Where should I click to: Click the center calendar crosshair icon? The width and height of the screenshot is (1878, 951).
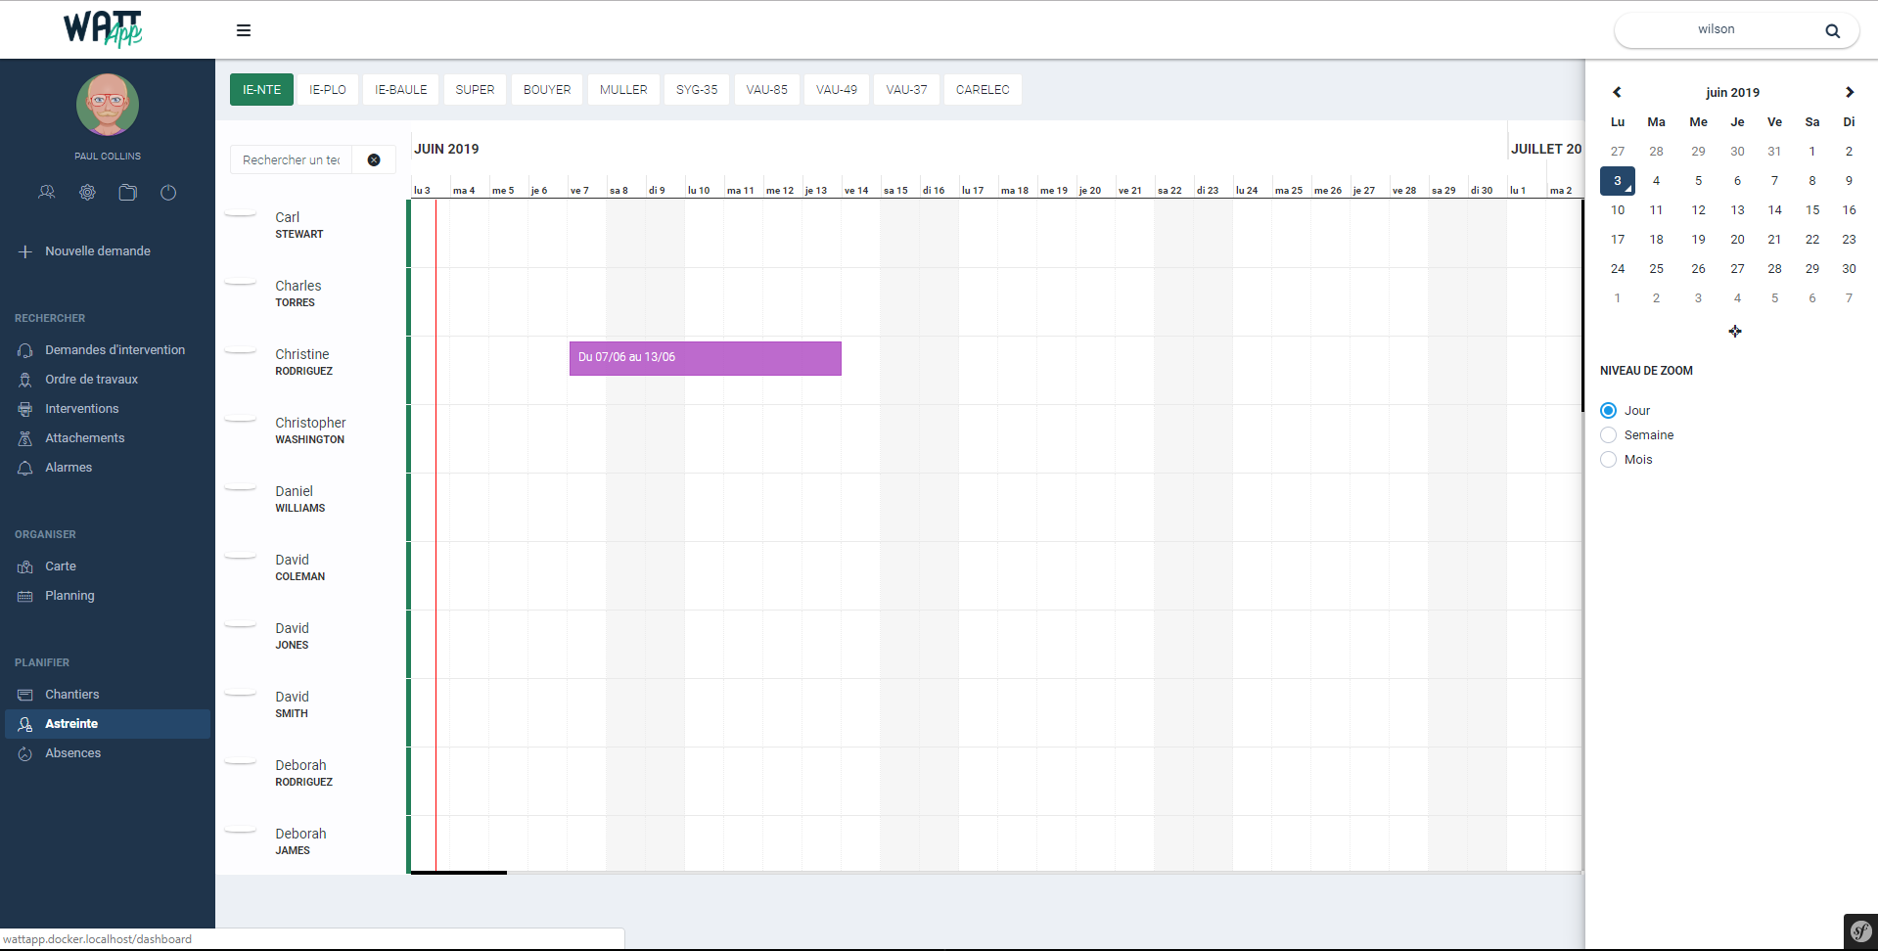(x=1734, y=332)
